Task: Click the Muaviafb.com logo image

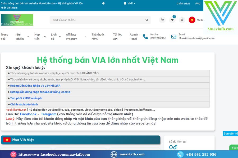Action: click(17, 20)
